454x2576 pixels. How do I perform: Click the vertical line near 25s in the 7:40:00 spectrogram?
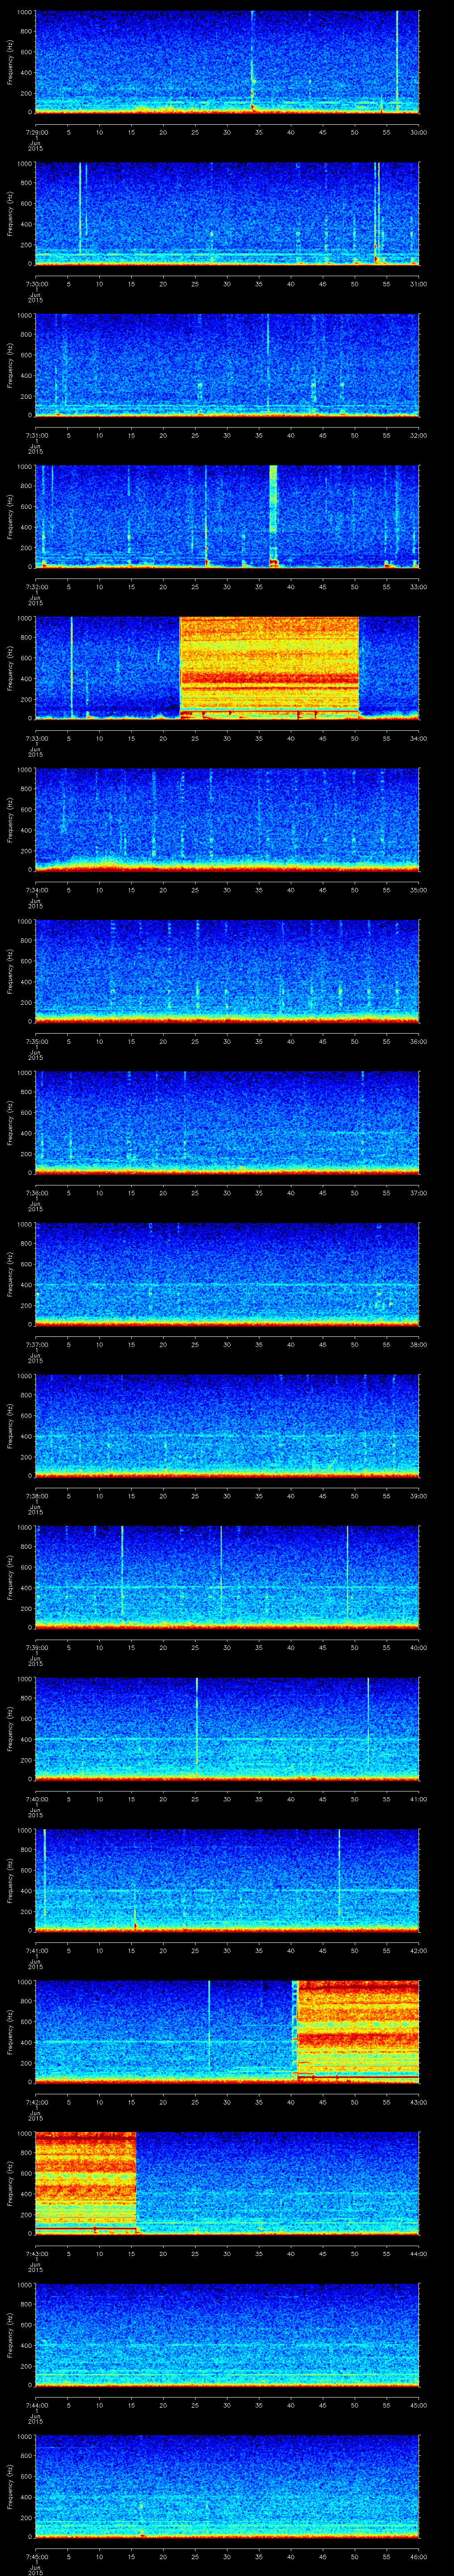[x=196, y=1722]
